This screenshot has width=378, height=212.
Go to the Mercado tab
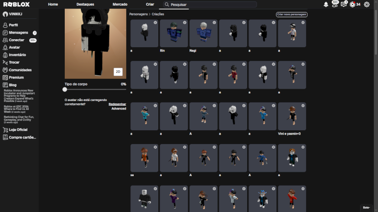pos(120,4)
